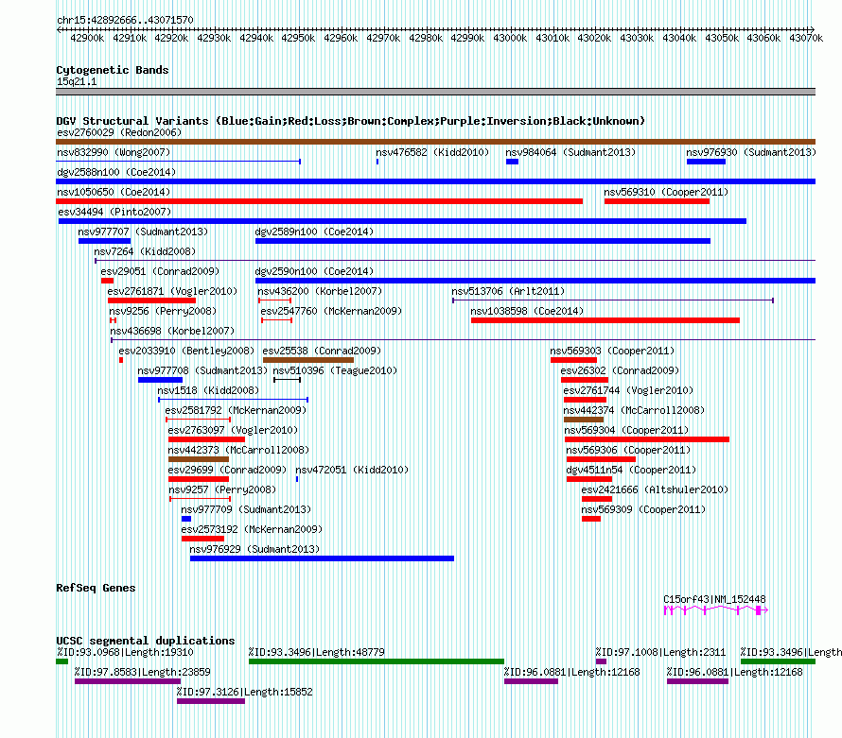Open the nsv476582 (Kidd2010) variant
The image size is (842, 738).
pyautogui.click(x=432, y=152)
